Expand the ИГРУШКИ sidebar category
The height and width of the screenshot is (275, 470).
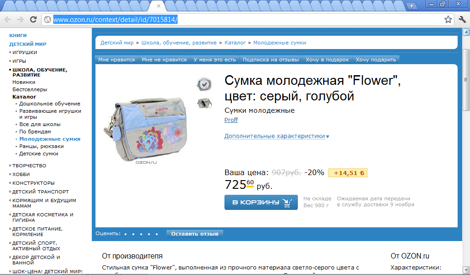[25, 52]
